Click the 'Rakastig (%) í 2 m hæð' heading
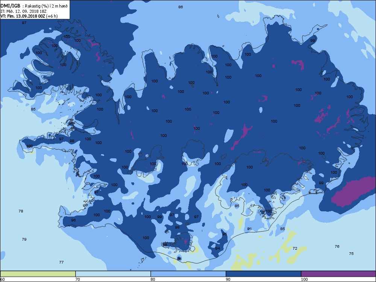Screen dimensions: 376x282 46,6
